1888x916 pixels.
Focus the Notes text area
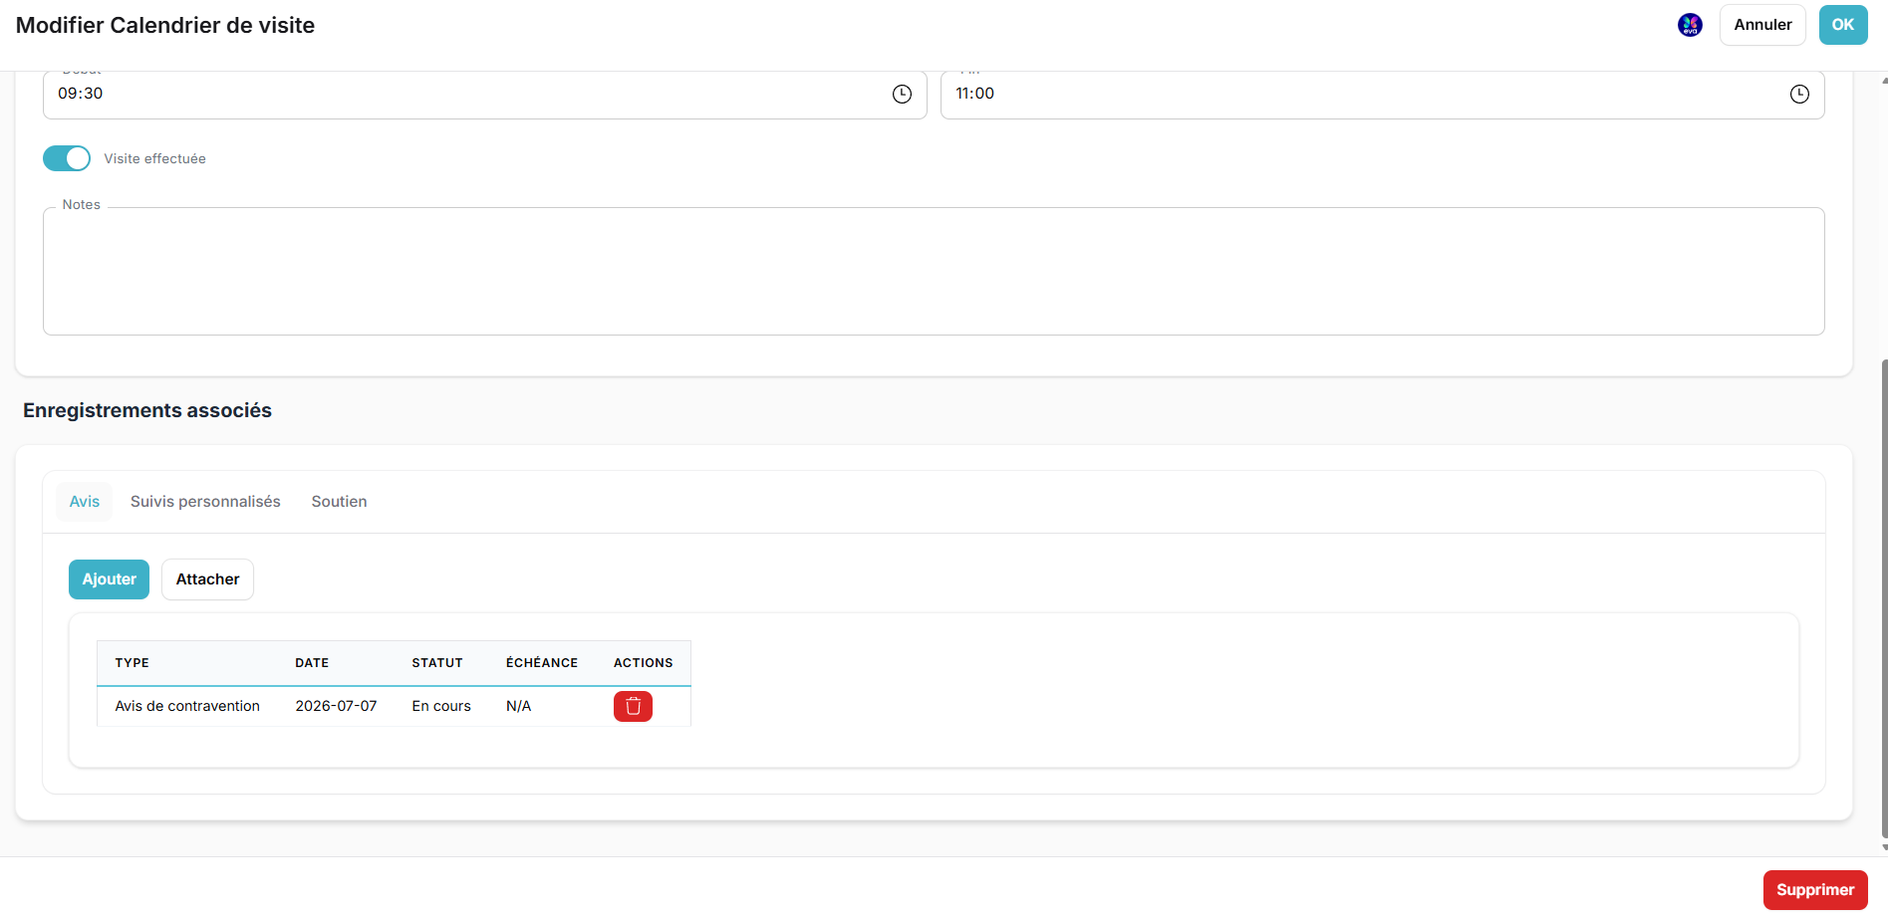click(x=934, y=271)
